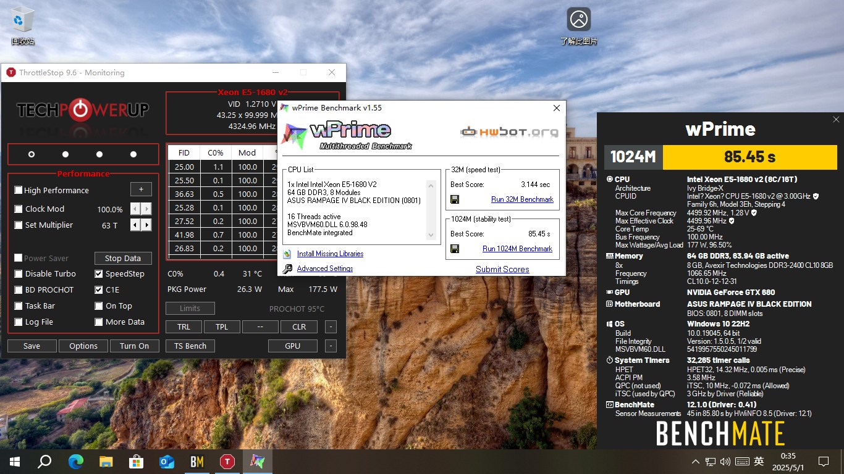Enable the Task Bar checkbox
The image size is (844, 474).
point(19,306)
